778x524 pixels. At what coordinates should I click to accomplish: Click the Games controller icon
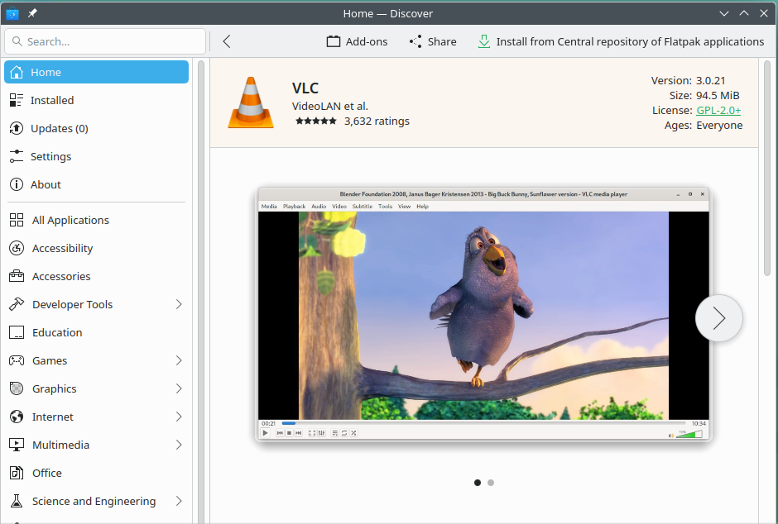17,360
